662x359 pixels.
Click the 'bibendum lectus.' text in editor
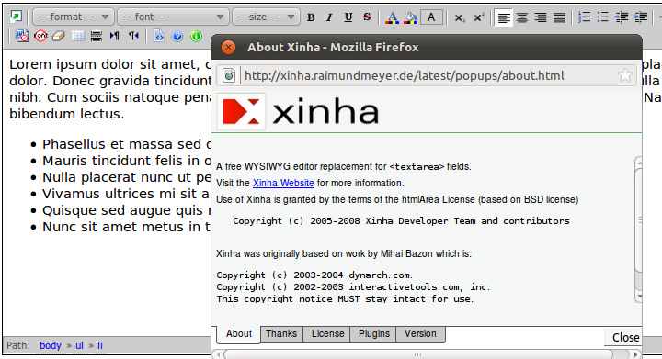point(67,114)
